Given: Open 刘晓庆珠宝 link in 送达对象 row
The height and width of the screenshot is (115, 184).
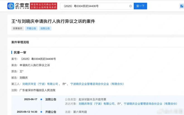Looking at the screenshot, I should 97,104.
